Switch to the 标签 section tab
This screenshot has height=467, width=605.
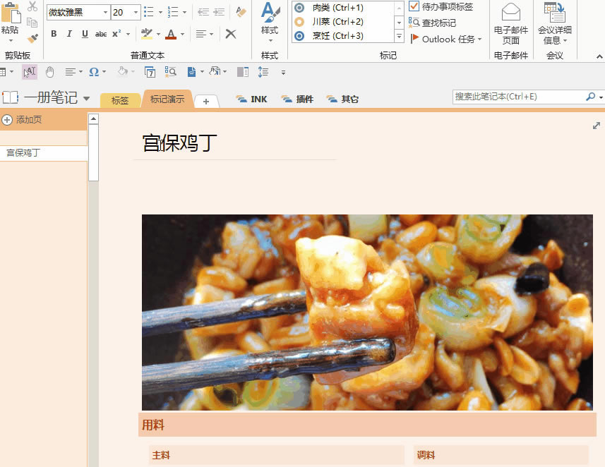coord(120,100)
